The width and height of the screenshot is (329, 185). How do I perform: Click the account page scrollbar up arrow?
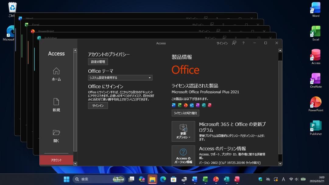point(280,50)
